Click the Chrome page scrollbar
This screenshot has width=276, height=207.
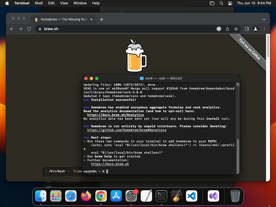pyautogui.click(x=268, y=46)
